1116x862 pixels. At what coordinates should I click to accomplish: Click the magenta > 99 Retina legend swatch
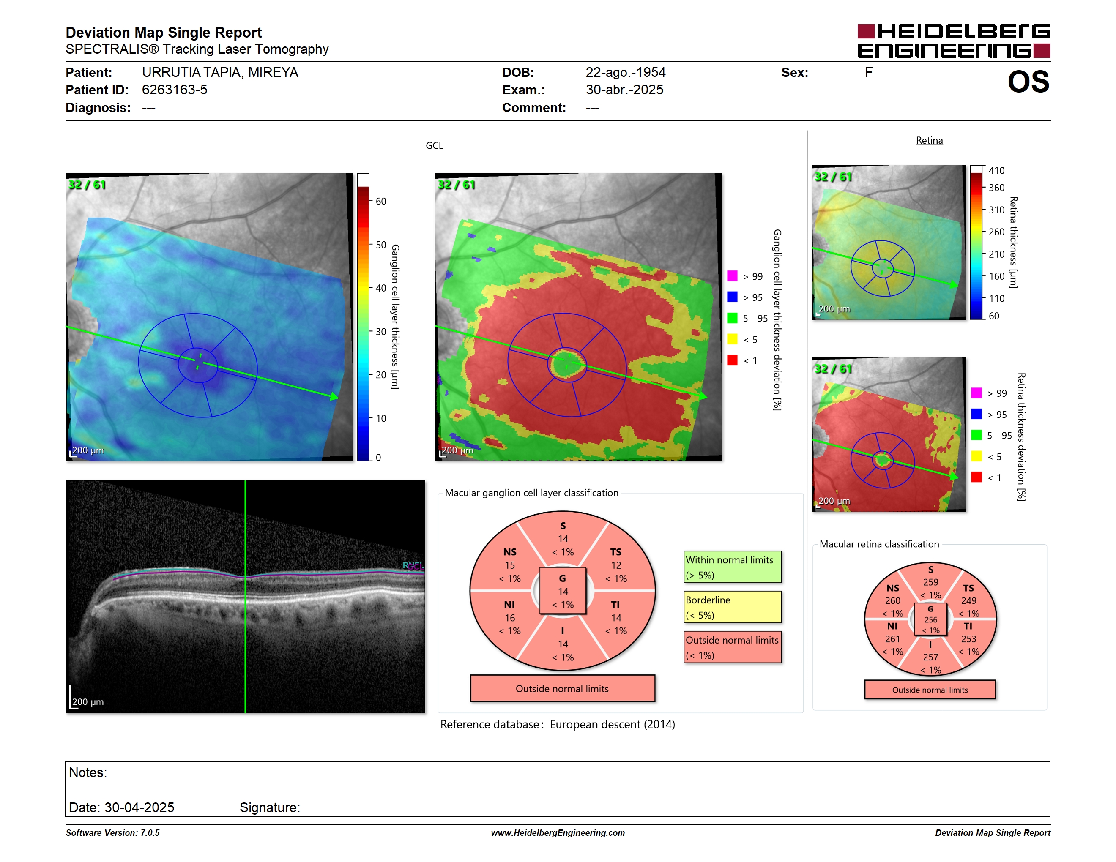pos(976,393)
